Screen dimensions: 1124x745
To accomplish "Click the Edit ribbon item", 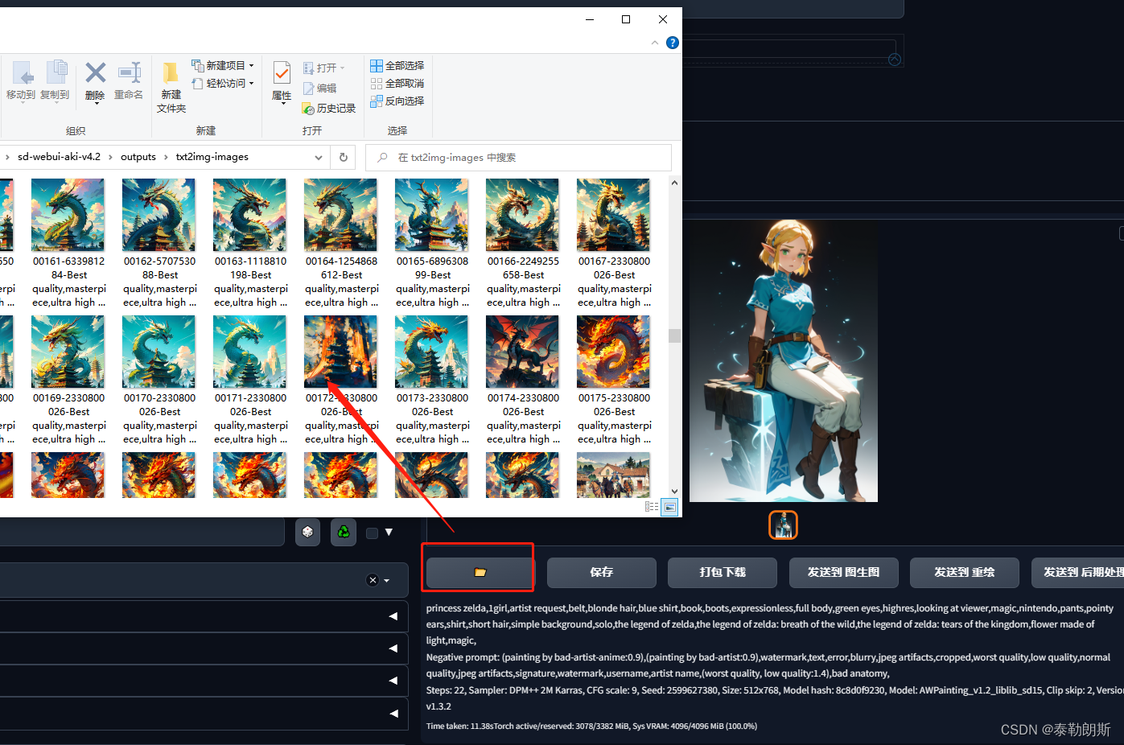I will click(x=320, y=88).
